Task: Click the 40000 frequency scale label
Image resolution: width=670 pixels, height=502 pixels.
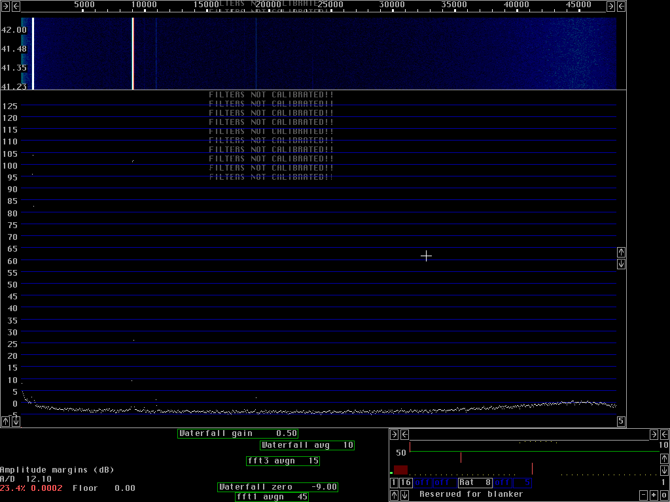Action: 516,5
